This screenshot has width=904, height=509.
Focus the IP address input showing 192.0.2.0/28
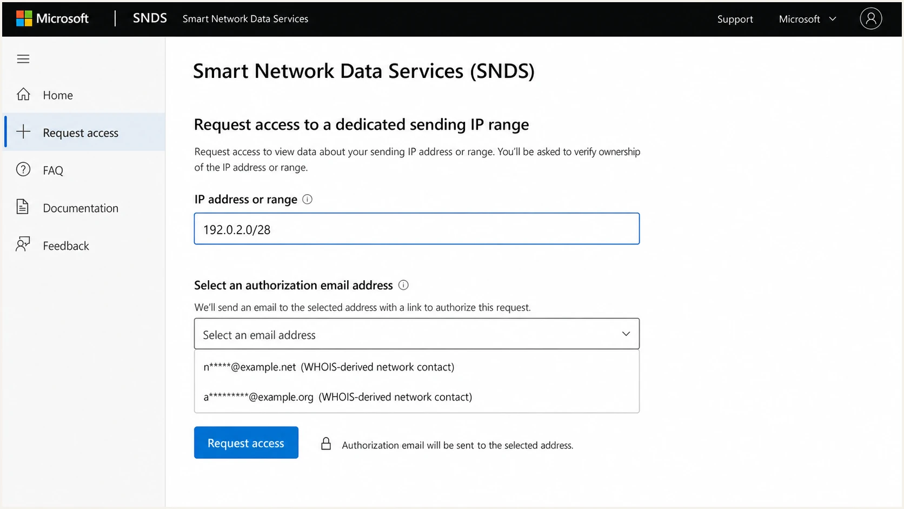(x=417, y=229)
